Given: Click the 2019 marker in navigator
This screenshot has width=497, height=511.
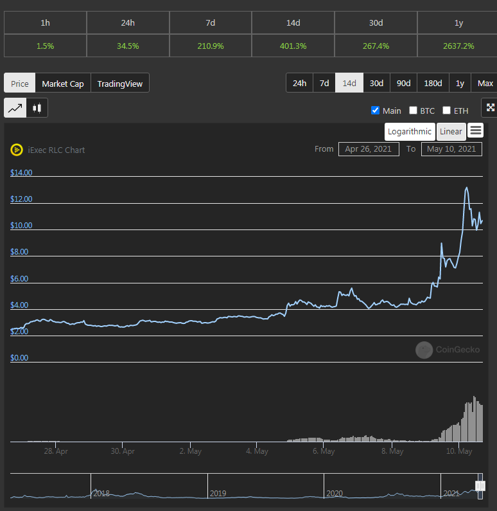Looking at the screenshot, I should pos(218,494).
